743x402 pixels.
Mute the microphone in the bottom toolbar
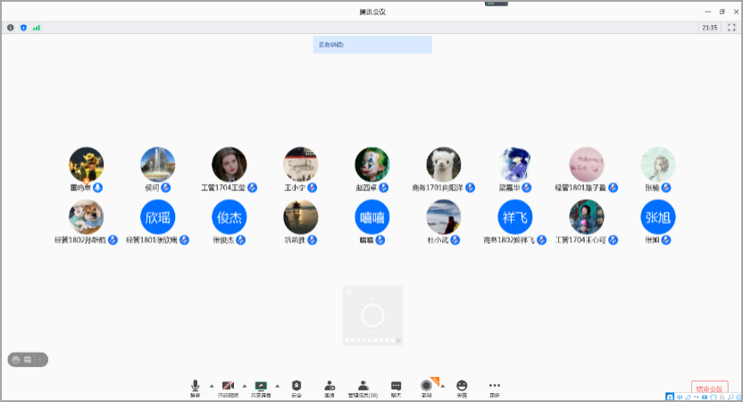point(195,386)
